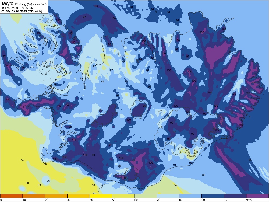The height and width of the screenshot is (202, 269).
Task: Choose the 30–40 amber legend swatch
Action: (79, 196)
